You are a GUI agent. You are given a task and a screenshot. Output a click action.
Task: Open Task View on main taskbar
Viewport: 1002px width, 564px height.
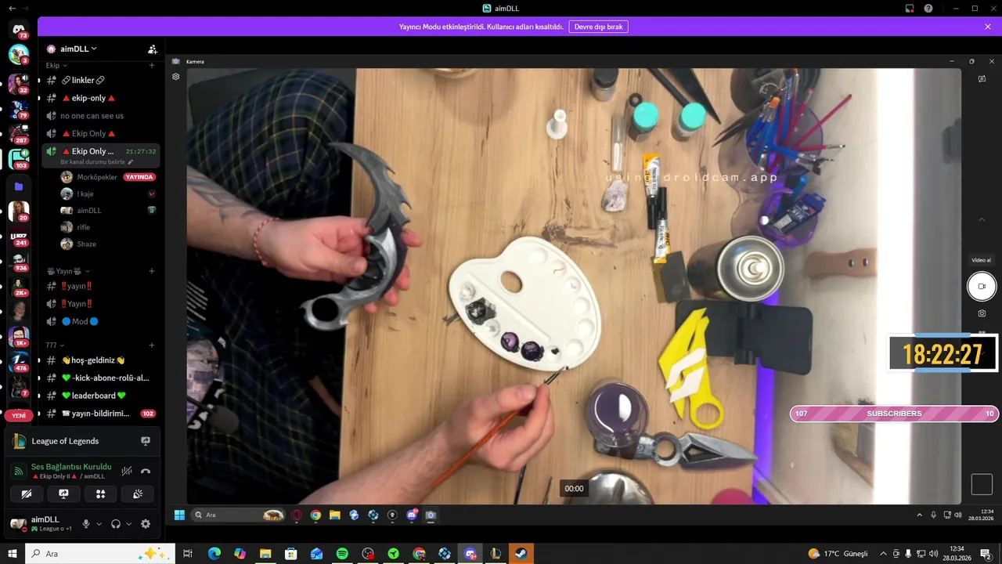pos(188,554)
